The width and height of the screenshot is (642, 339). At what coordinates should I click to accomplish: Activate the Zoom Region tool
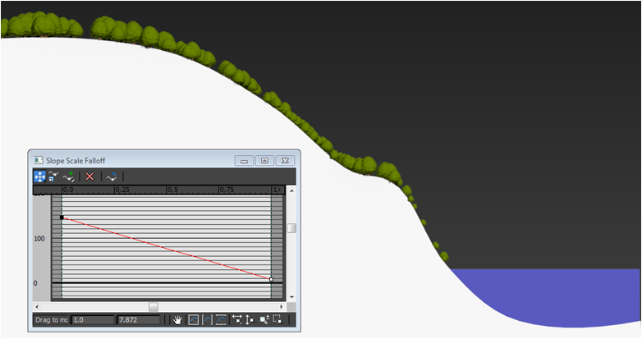pos(277,319)
